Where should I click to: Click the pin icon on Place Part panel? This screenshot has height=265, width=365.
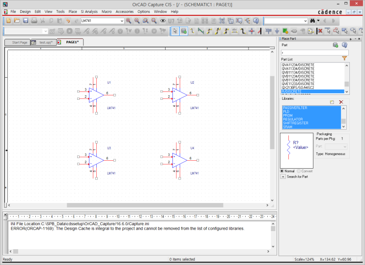[x=350, y=39]
